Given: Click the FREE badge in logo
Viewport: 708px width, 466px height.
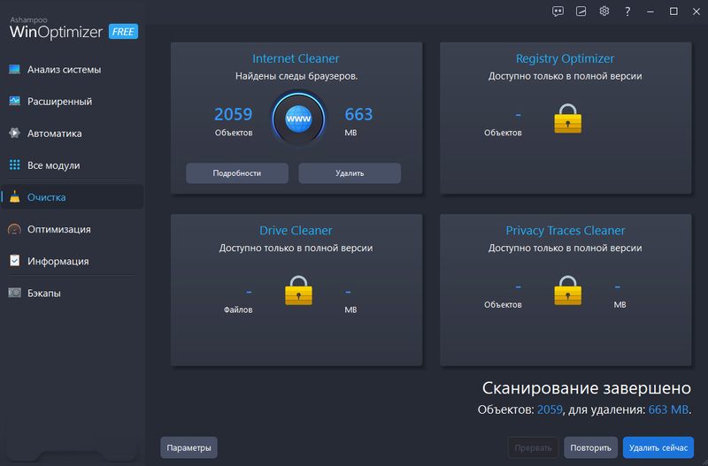Looking at the screenshot, I should (x=123, y=32).
